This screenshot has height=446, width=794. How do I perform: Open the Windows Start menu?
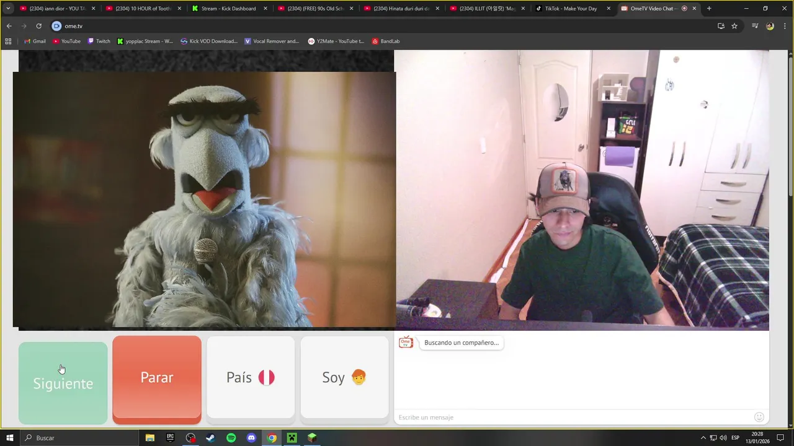point(9,438)
